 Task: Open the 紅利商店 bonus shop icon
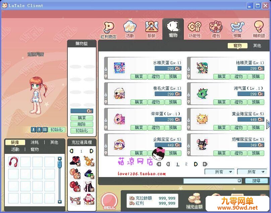click(109, 30)
